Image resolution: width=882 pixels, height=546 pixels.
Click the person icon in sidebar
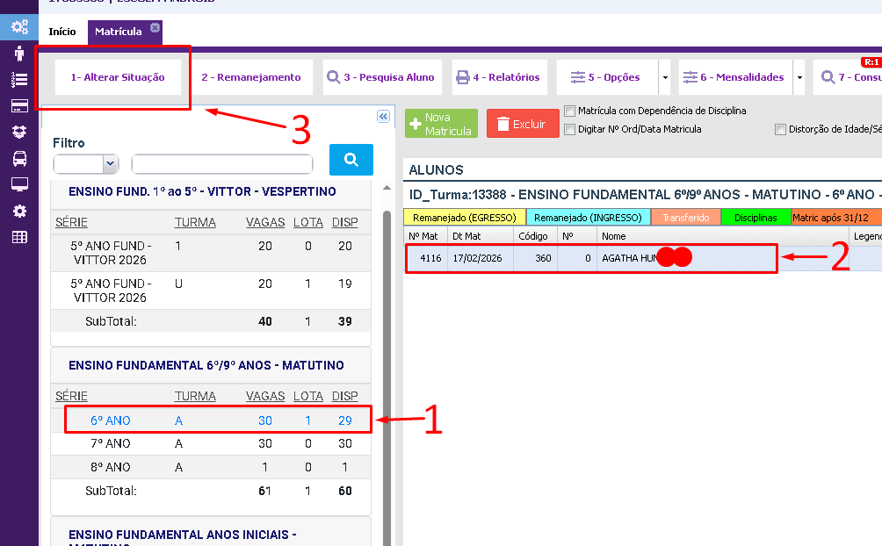pyautogui.click(x=19, y=54)
